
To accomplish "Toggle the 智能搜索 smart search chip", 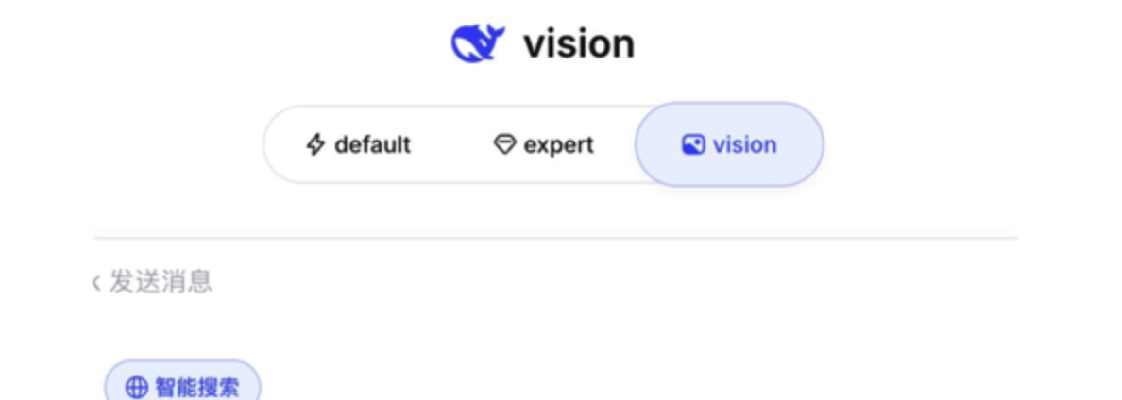I will 182,386.
